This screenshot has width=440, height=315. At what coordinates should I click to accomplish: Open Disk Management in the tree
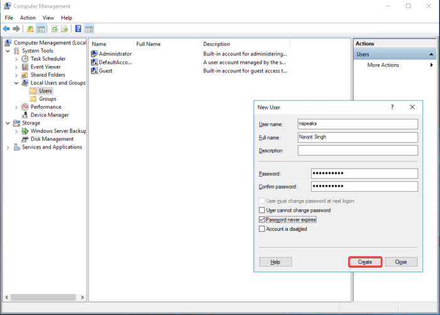coord(52,139)
